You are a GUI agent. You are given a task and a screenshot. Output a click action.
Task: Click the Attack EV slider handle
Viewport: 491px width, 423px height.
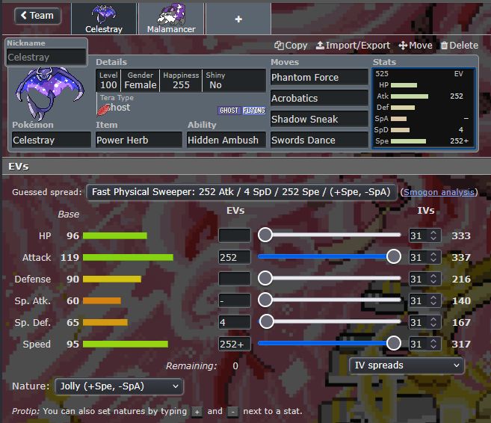[x=394, y=257]
